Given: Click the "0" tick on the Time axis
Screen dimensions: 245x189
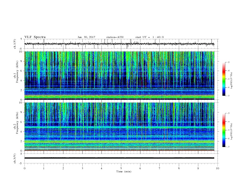Looking at the screenshot, I should point(24,168).
